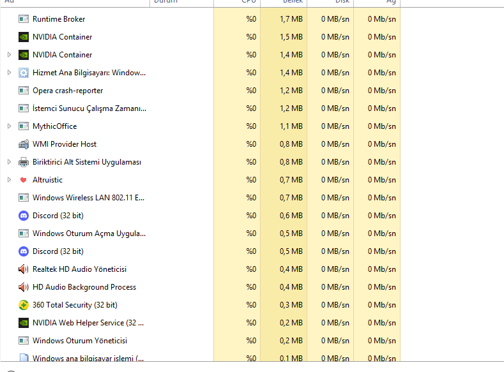Image resolution: width=504 pixels, height=372 pixels.
Task: Expand the NVIDIA Container process group
Action: coord(10,55)
